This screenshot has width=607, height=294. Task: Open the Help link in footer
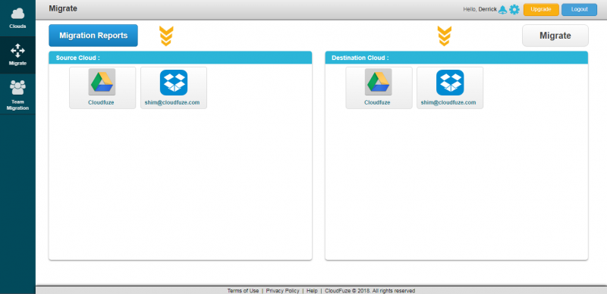tap(312, 291)
